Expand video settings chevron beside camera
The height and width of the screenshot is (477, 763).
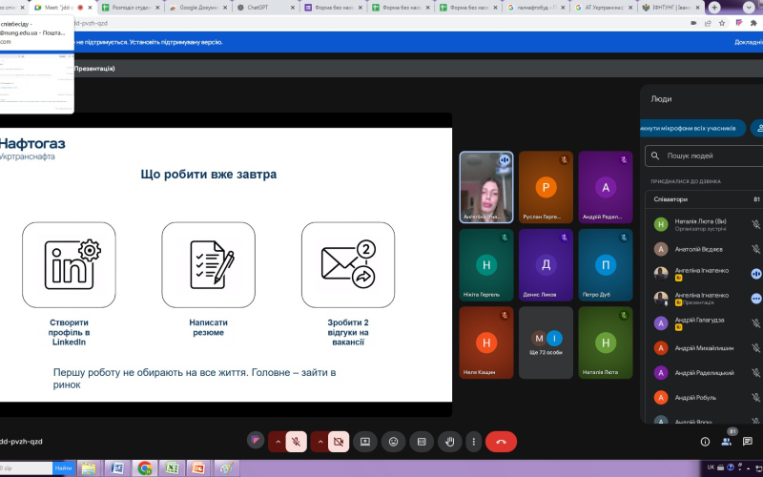(x=320, y=442)
